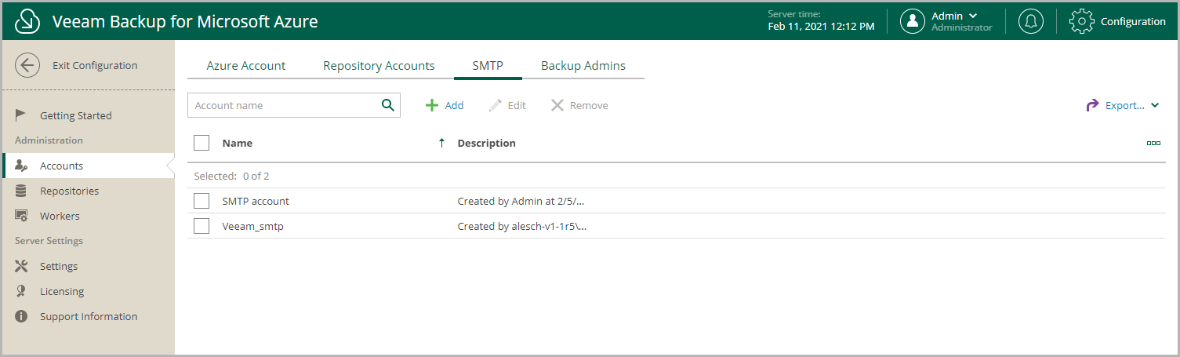Click the Support Information info icon
1180x357 pixels.
tap(22, 316)
